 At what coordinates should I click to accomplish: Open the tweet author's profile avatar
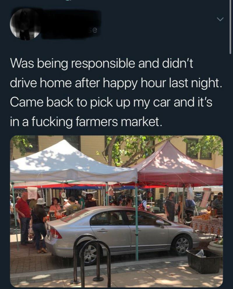tap(25, 24)
